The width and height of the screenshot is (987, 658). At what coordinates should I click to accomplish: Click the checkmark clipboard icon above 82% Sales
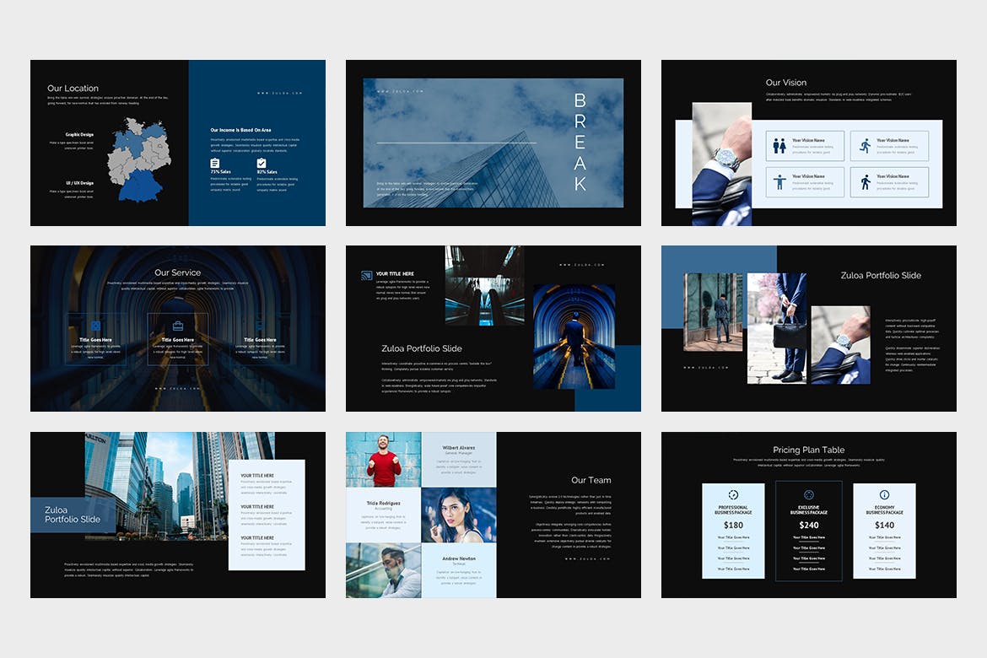262,163
